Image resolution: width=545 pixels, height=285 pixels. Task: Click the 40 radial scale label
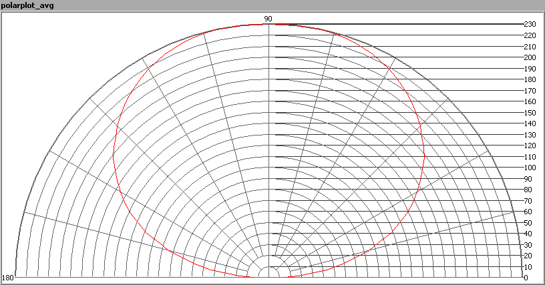pyautogui.click(x=528, y=234)
